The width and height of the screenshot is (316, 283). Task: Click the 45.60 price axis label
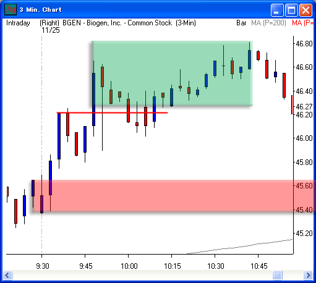click(304, 186)
